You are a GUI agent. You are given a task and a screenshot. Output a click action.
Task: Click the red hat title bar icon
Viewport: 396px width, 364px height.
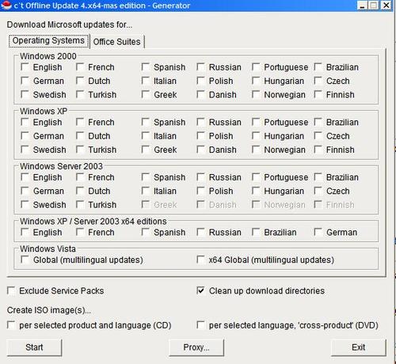tap(6, 5)
